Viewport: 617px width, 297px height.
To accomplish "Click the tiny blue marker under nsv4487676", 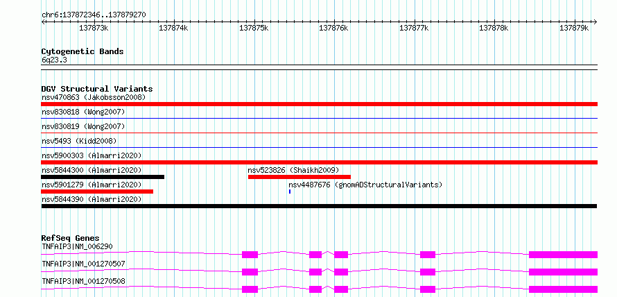I will [x=290, y=192].
